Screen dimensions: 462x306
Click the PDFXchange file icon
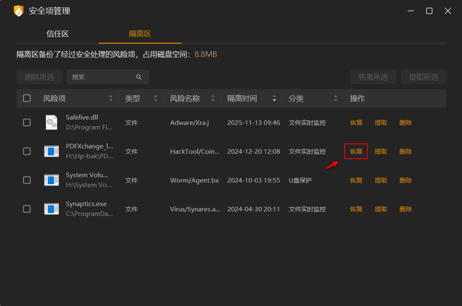[x=51, y=151]
